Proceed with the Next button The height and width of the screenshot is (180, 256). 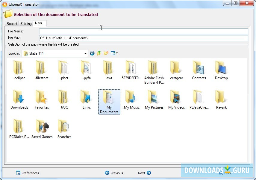145,173
